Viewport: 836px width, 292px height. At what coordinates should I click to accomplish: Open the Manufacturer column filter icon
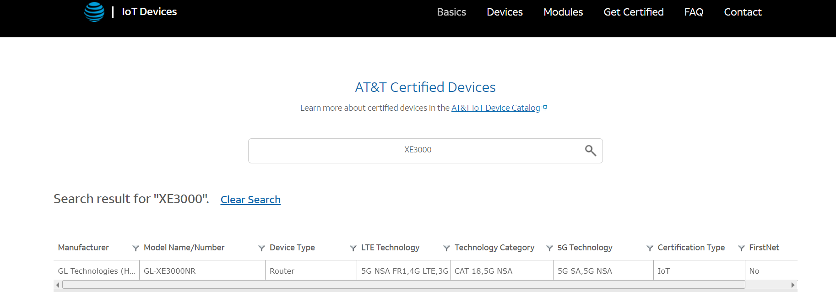[x=136, y=248]
